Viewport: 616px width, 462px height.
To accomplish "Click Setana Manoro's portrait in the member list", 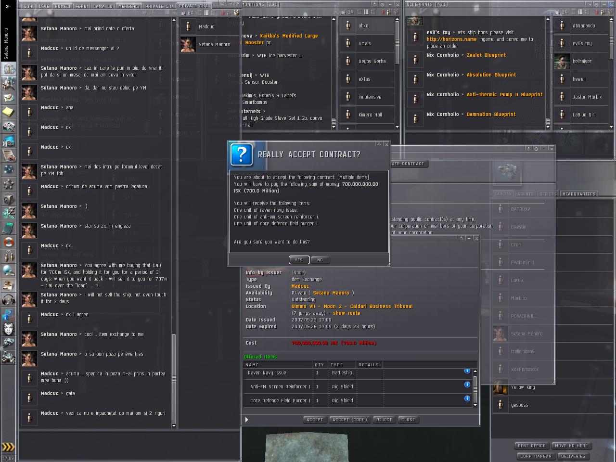I will 188,44.
